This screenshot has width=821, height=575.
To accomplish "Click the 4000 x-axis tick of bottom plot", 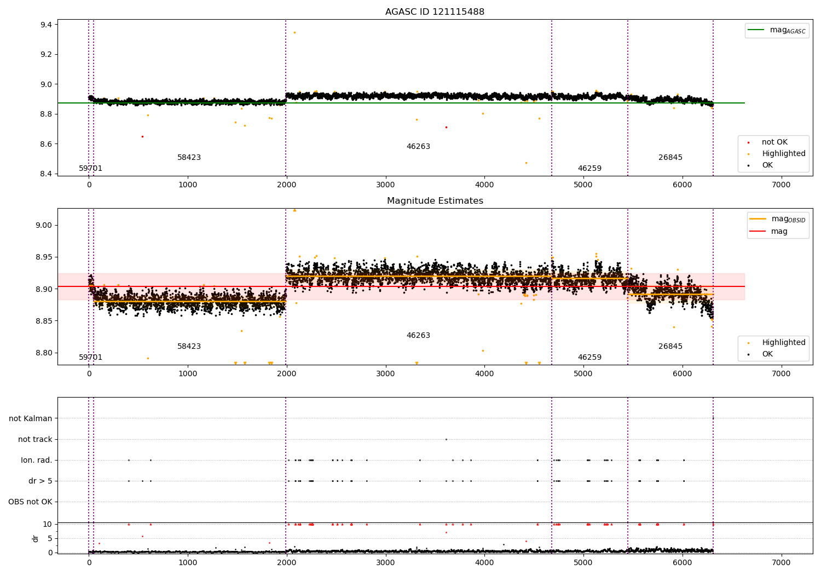I will pyautogui.click(x=484, y=563).
